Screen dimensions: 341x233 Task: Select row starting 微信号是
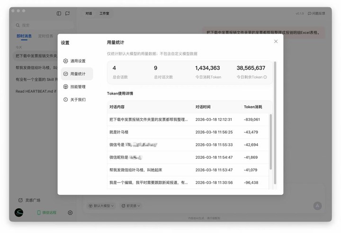tap(188, 145)
